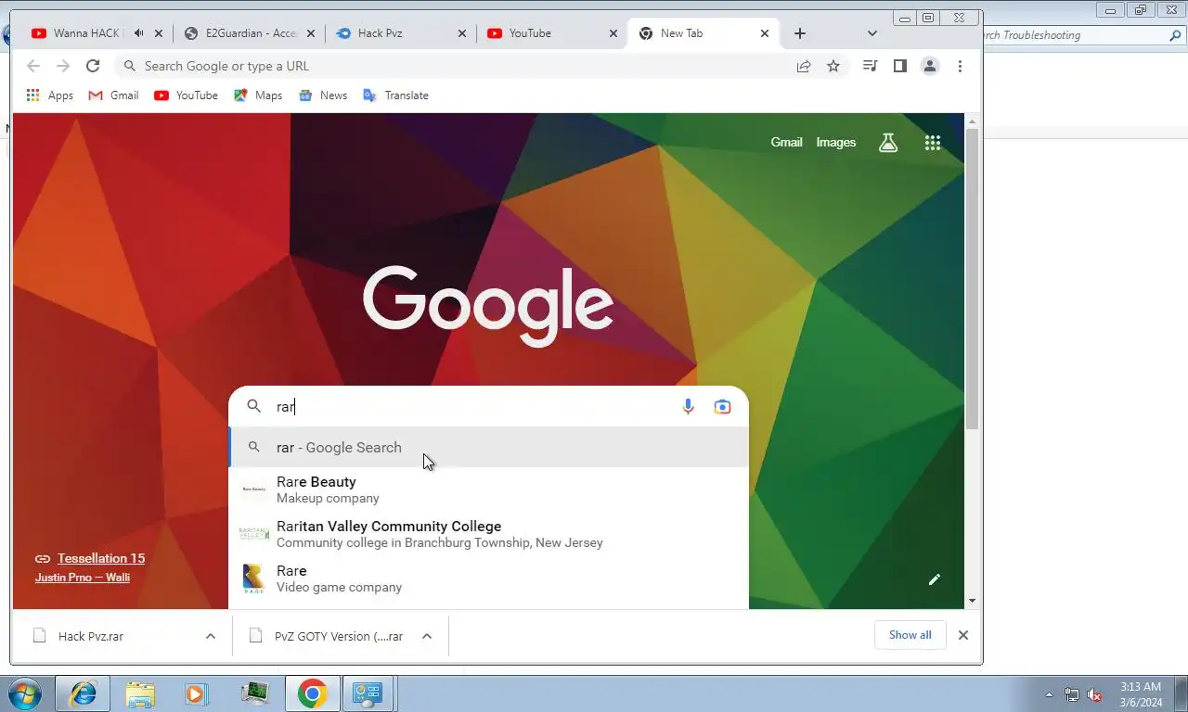Show hidden system tray icons

click(x=1049, y=694)
